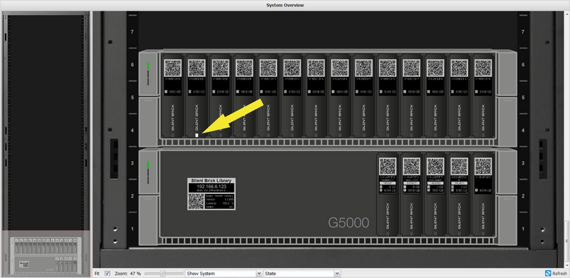Viewport: 570px width, 278px height.
Task: Click the white LED indicator the arrow points to
Action: 197,135
